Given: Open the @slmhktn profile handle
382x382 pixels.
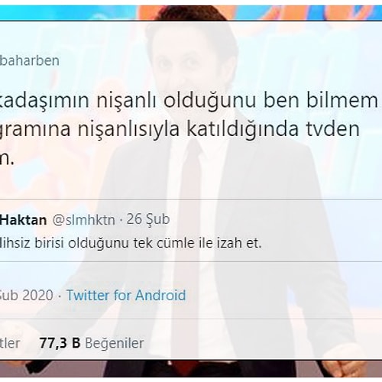Looking at the screenshot, I should click(83, 220).
